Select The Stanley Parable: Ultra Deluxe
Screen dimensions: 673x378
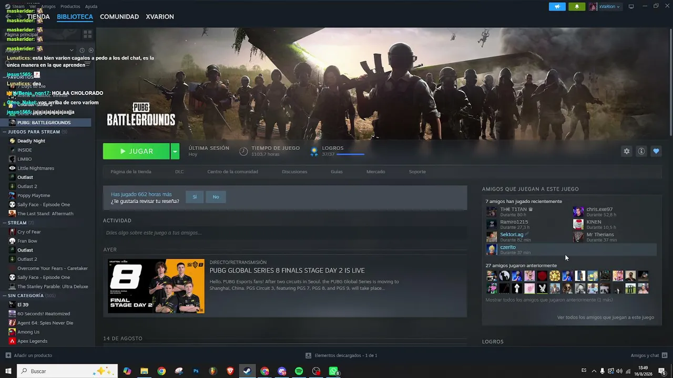coord(53,286)
